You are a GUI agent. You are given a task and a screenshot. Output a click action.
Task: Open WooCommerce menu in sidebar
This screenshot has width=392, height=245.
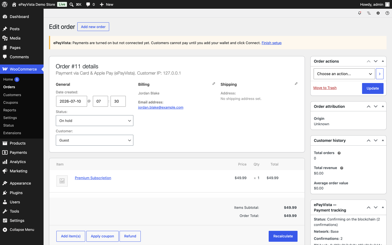click(x=22, y=69)
